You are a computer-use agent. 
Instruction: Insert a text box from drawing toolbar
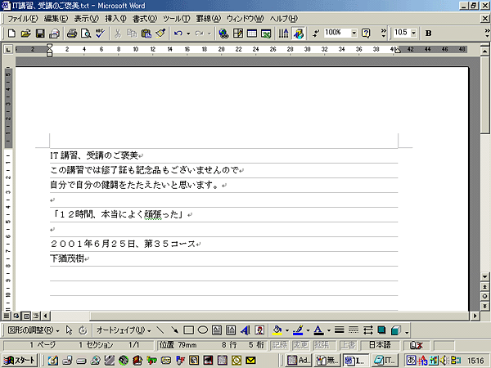[217, 330]
